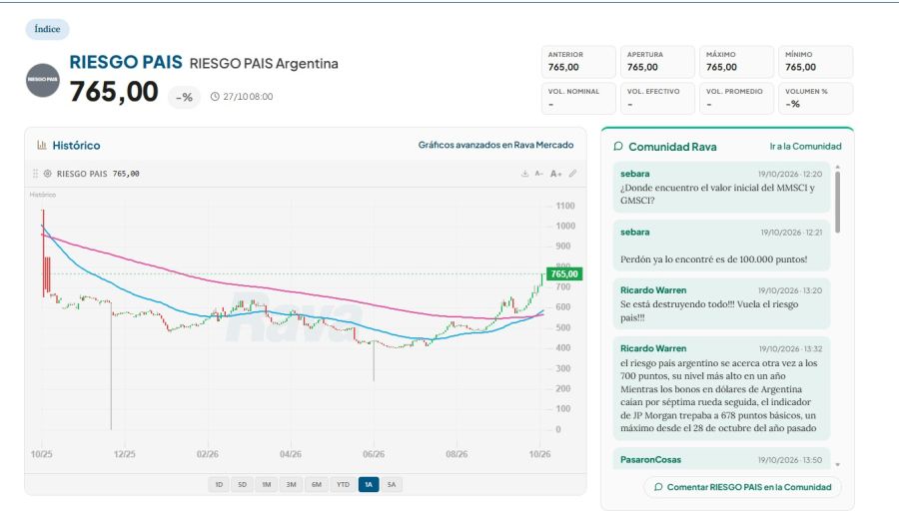Viewport: 899px width, 517px height.
Task: Select the 5D time range
Action: (x=243, y=484)
